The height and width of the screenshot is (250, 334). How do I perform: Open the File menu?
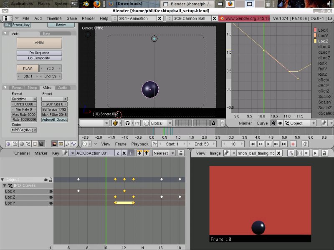click(26, 18)
